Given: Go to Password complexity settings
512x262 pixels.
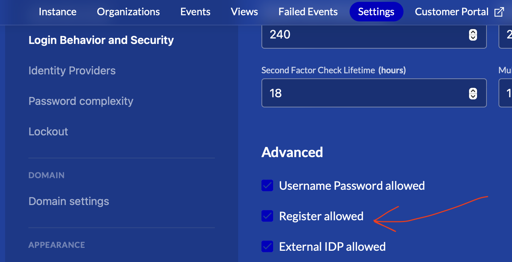Looking at the screenshot, I should point(81,101).
